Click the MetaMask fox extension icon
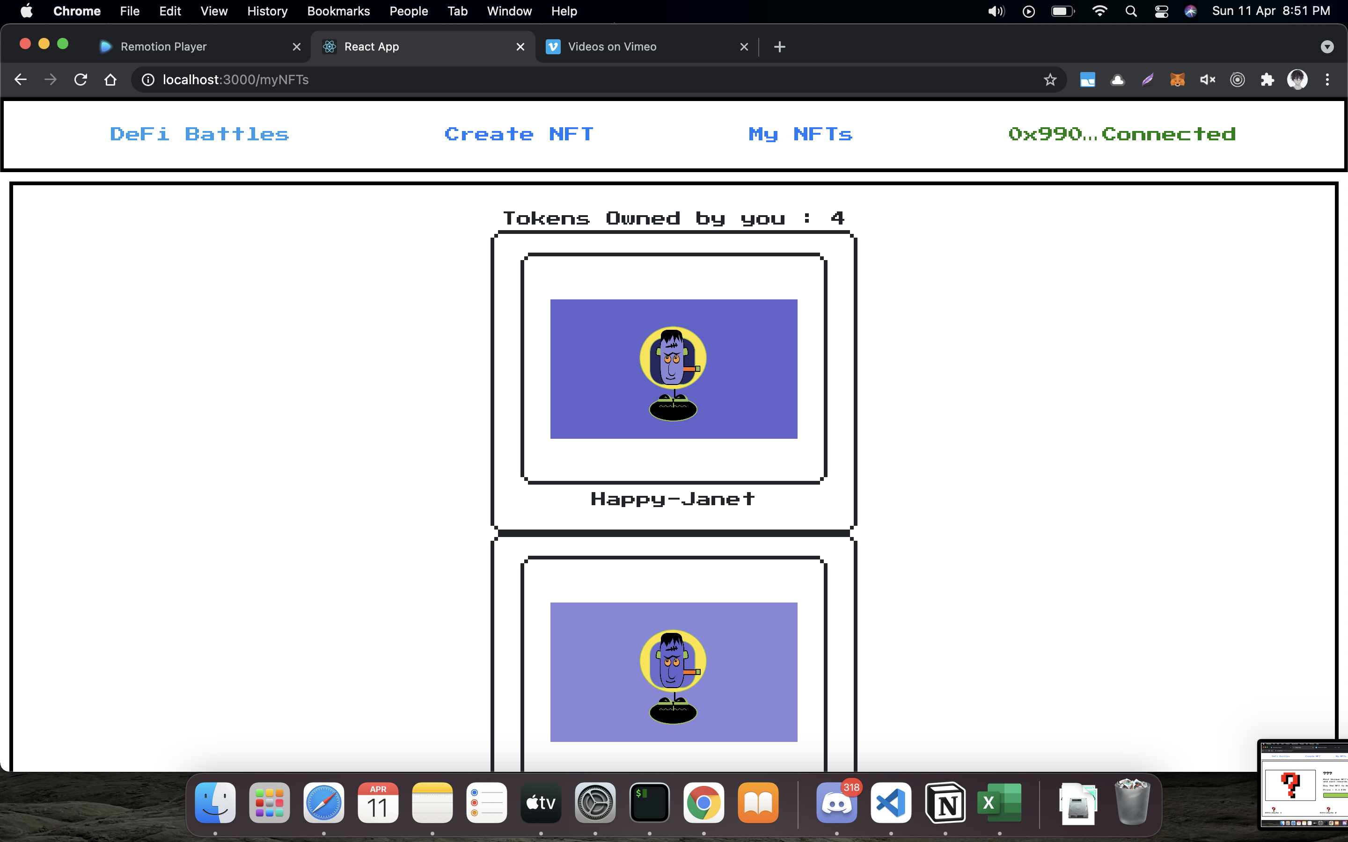Screen dimensions: 1348x842 click(x=1177, y=80)
